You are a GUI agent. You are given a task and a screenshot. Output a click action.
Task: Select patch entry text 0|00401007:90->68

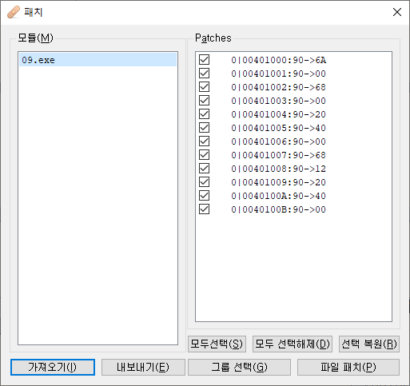click(278, 155)
